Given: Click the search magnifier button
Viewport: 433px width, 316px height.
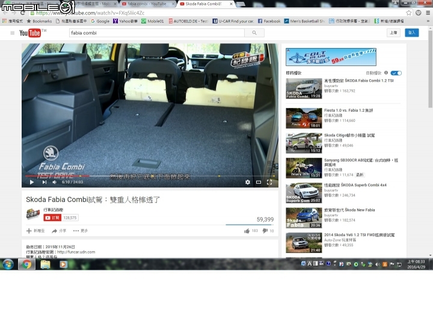Looking at the screenshot, I should (254, 33).
